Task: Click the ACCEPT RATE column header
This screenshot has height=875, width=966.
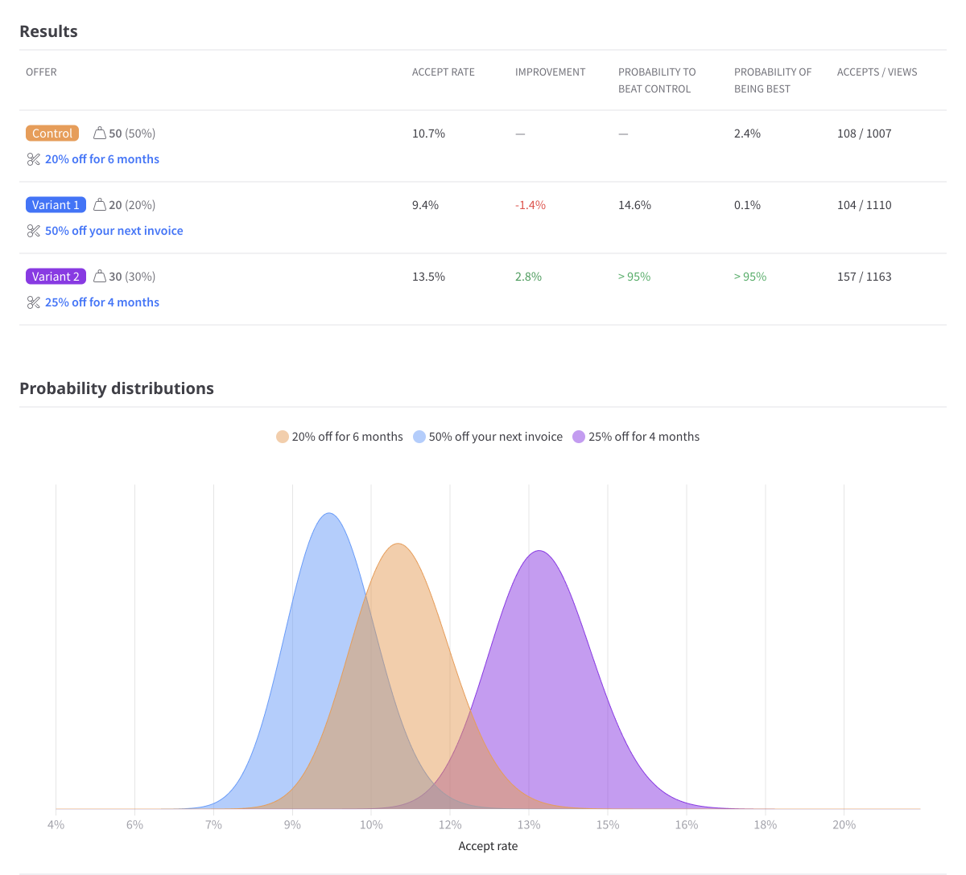Action: 443,72
